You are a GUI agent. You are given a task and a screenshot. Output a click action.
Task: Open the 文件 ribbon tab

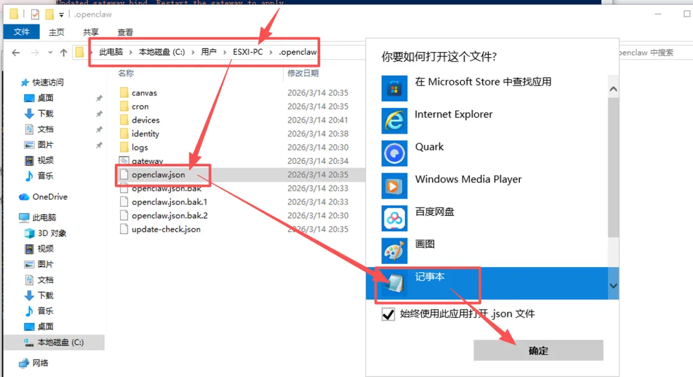click(x=21, y=32)
